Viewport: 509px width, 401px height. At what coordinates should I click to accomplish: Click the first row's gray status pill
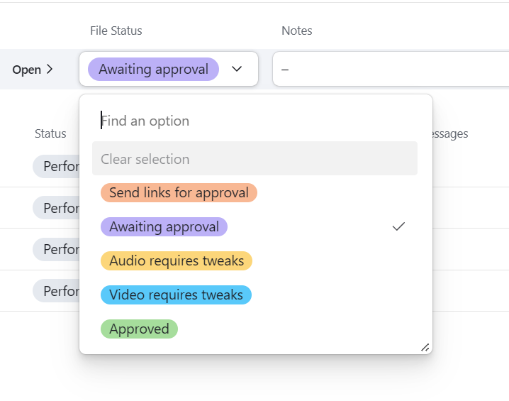coord(57,167)
